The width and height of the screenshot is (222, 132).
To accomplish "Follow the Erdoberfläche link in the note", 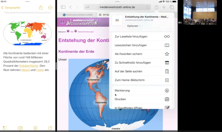I will [29, 66].
